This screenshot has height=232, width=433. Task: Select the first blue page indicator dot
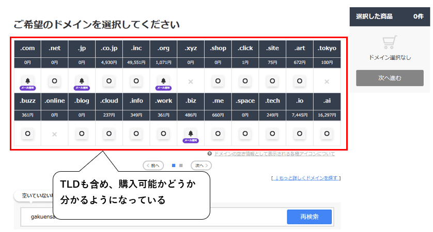click(174, 165)
